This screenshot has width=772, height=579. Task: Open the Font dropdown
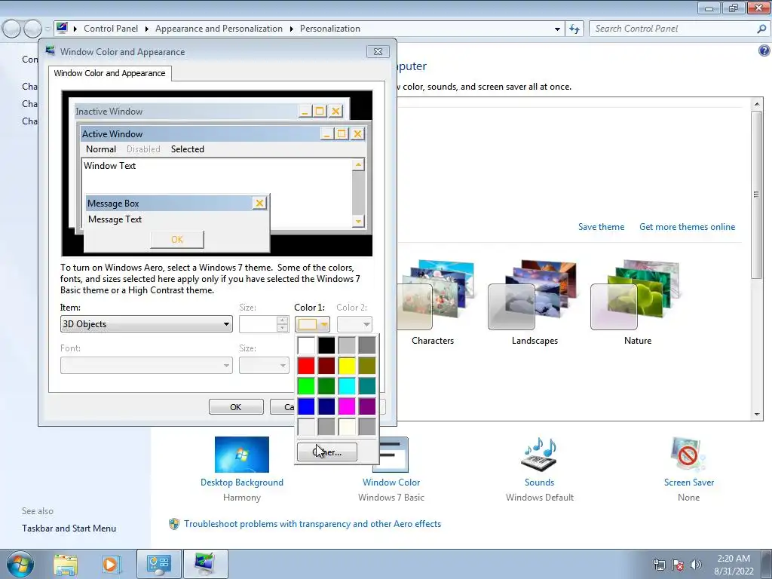(146, 366)
